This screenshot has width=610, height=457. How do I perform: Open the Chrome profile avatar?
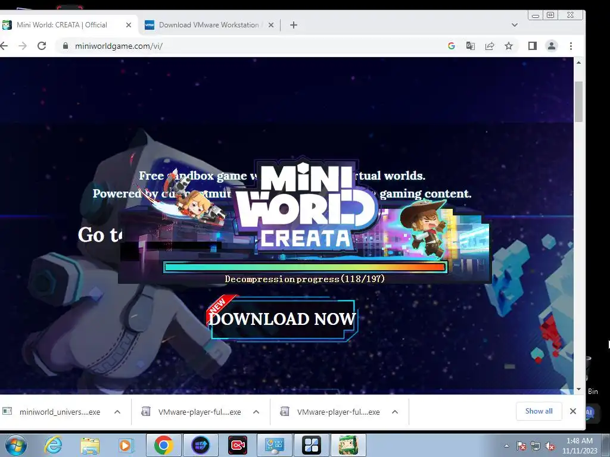552,46
